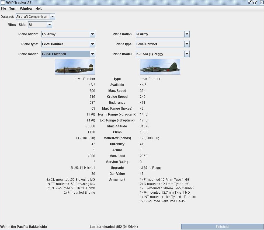Click the Durability row label
Image resolution: width=264 pixels, height=230 pixels.
pos(117,144)
